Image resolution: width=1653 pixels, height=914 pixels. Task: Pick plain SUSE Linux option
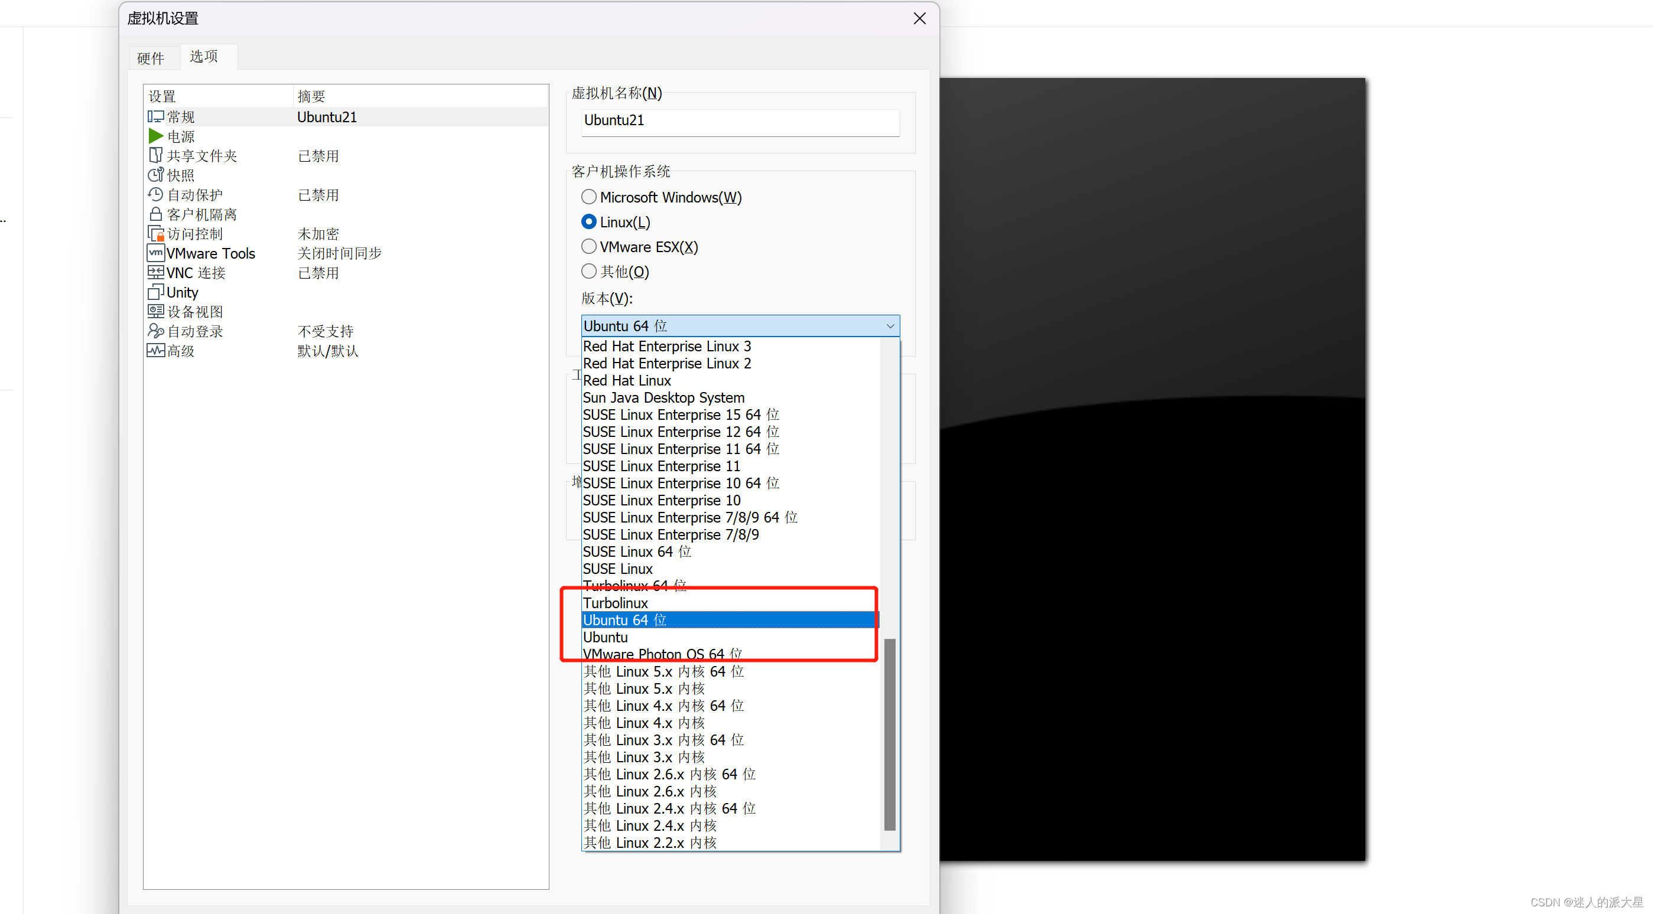(731, 569)
